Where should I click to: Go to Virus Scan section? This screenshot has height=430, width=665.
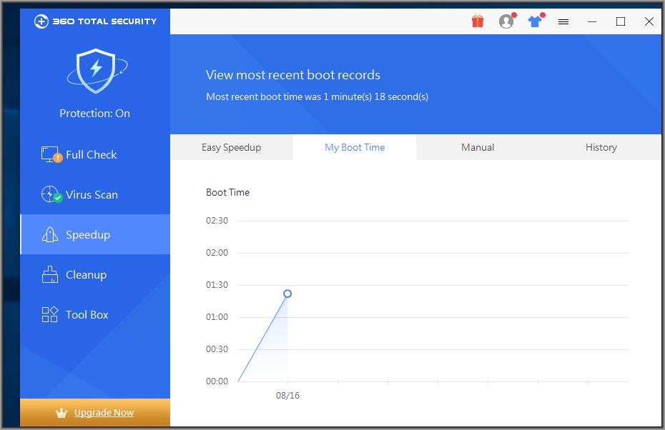[x=92, y=195]
